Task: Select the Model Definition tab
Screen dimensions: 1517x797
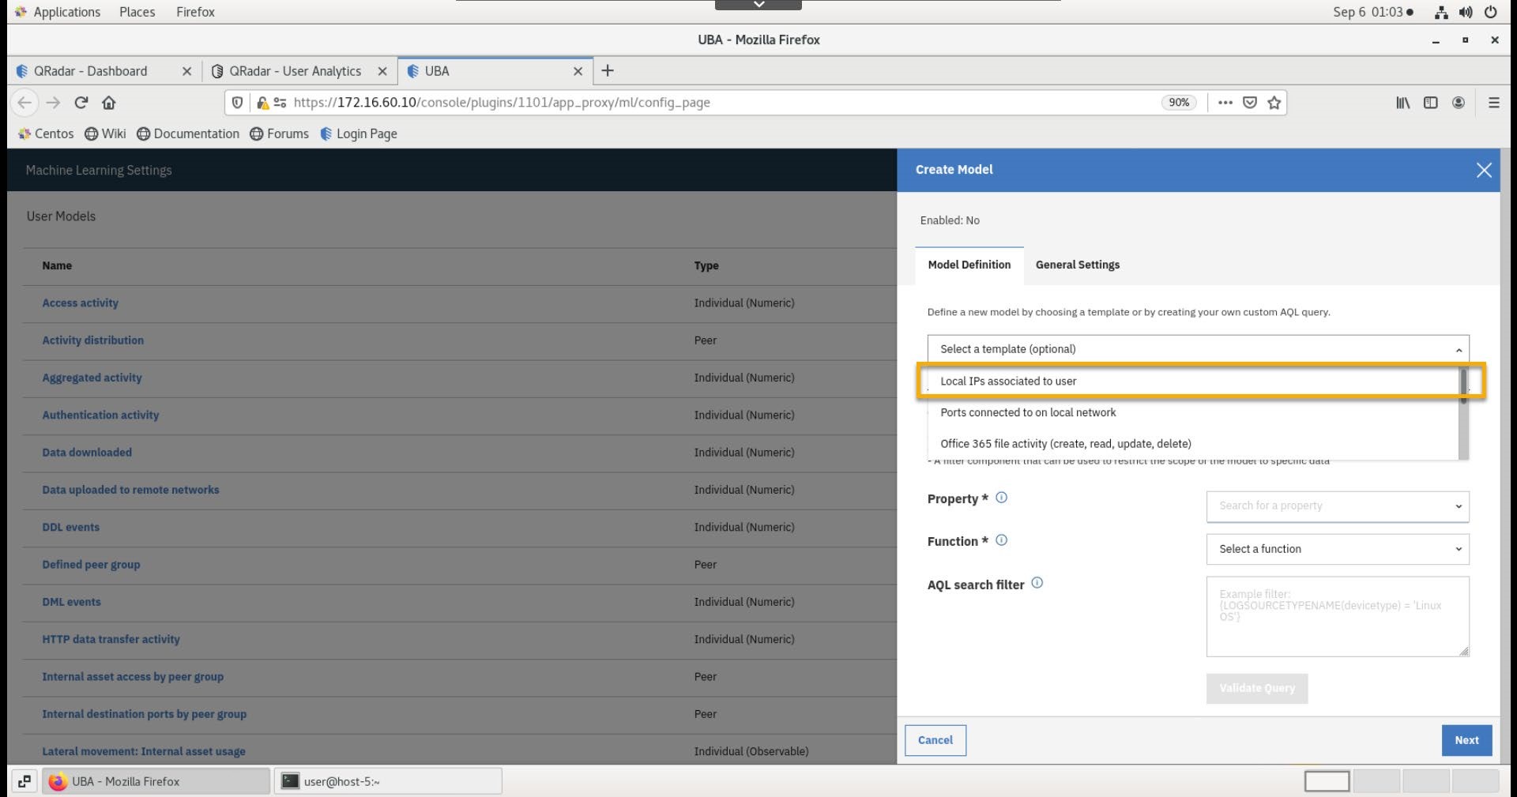Action: coord(969,265)
